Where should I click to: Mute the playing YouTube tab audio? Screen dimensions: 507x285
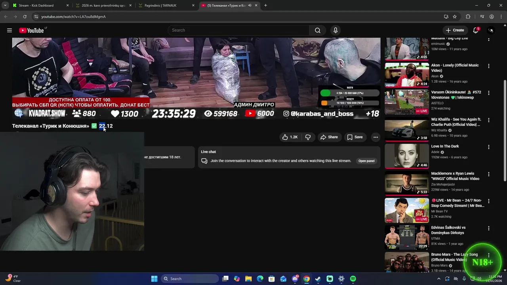(250, 6)
